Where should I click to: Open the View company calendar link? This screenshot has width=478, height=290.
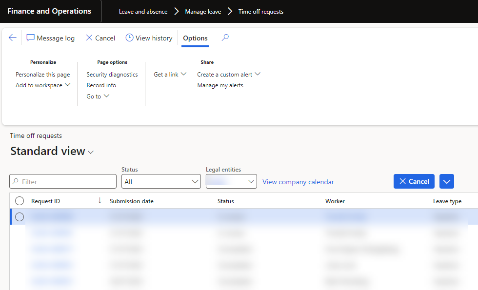pyautogui.click(x=298, y=182)
